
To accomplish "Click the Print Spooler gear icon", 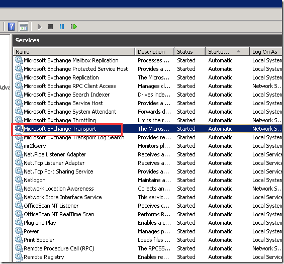I will pos(19,239).
